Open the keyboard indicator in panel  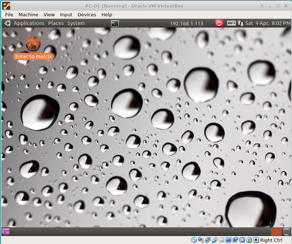231,23
